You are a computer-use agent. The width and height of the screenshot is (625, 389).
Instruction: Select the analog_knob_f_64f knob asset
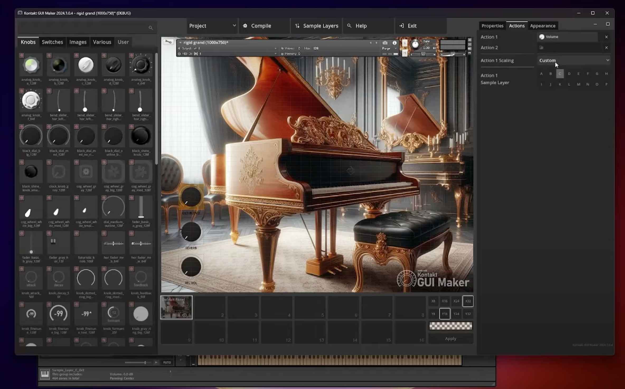pos(31,101)
